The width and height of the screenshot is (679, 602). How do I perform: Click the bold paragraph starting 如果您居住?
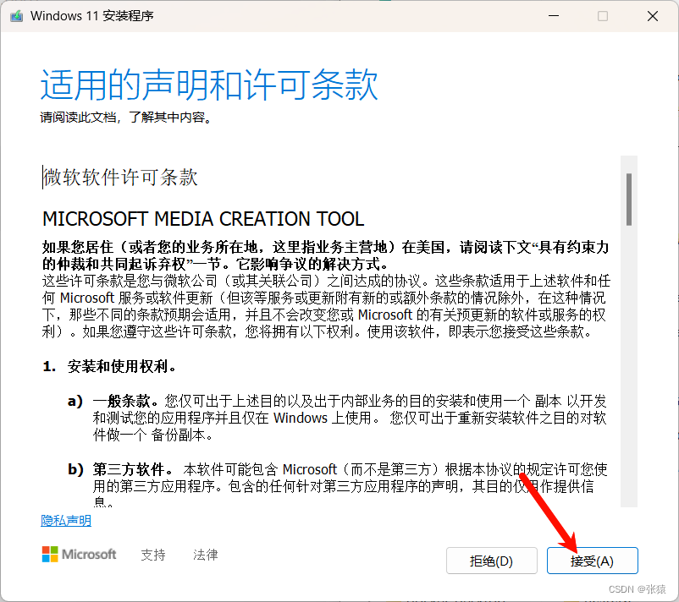coord(326,255)
